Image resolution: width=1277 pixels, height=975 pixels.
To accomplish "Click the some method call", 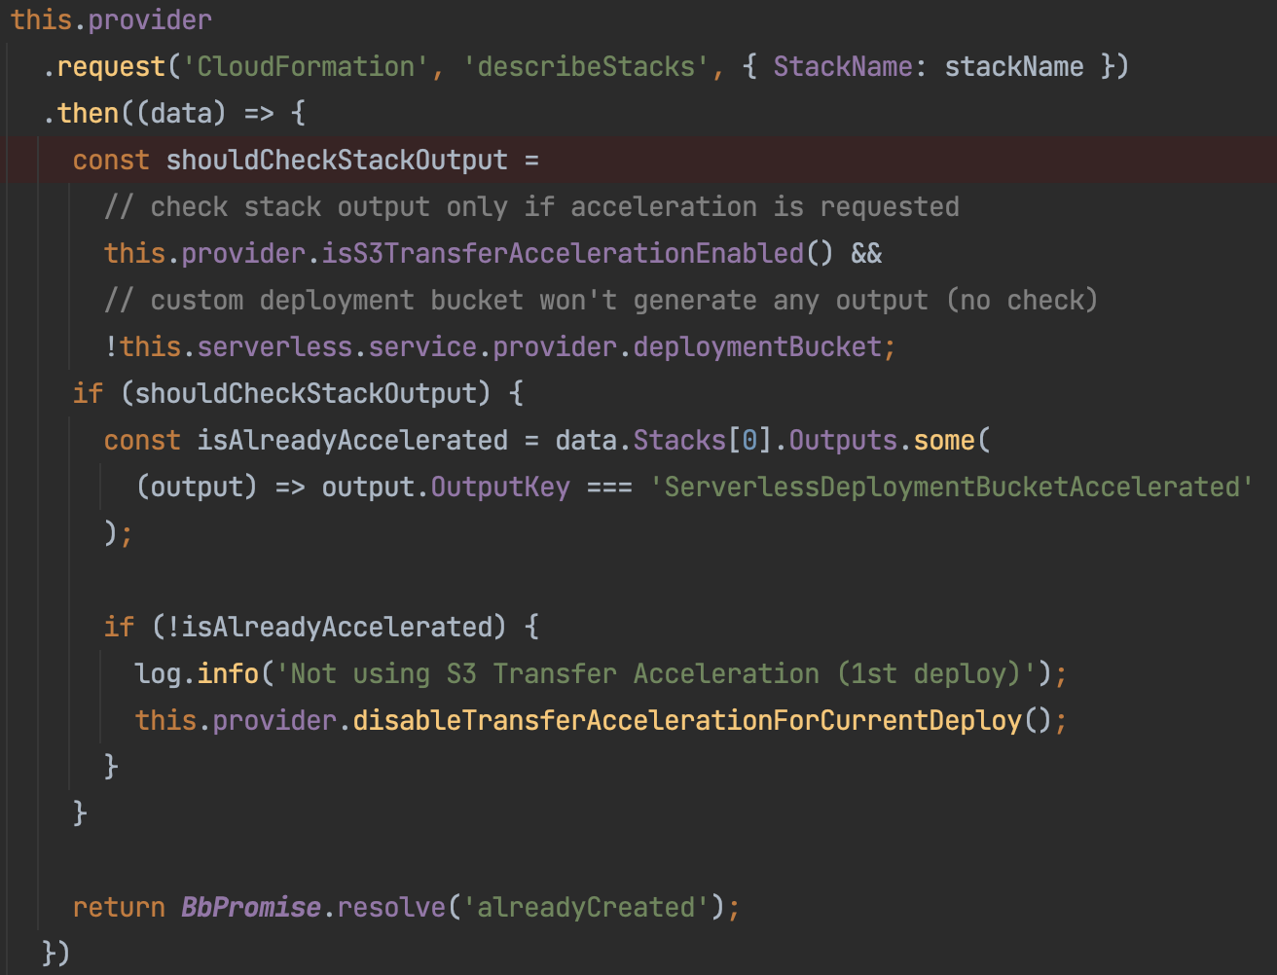I will tap(944, 441).
